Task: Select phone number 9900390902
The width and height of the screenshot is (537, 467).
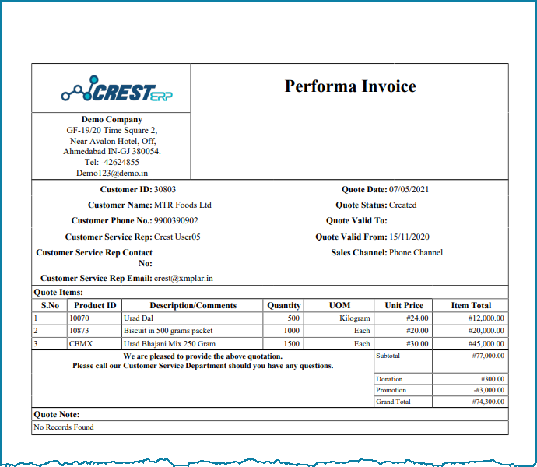Action: [x=176, y=220]
